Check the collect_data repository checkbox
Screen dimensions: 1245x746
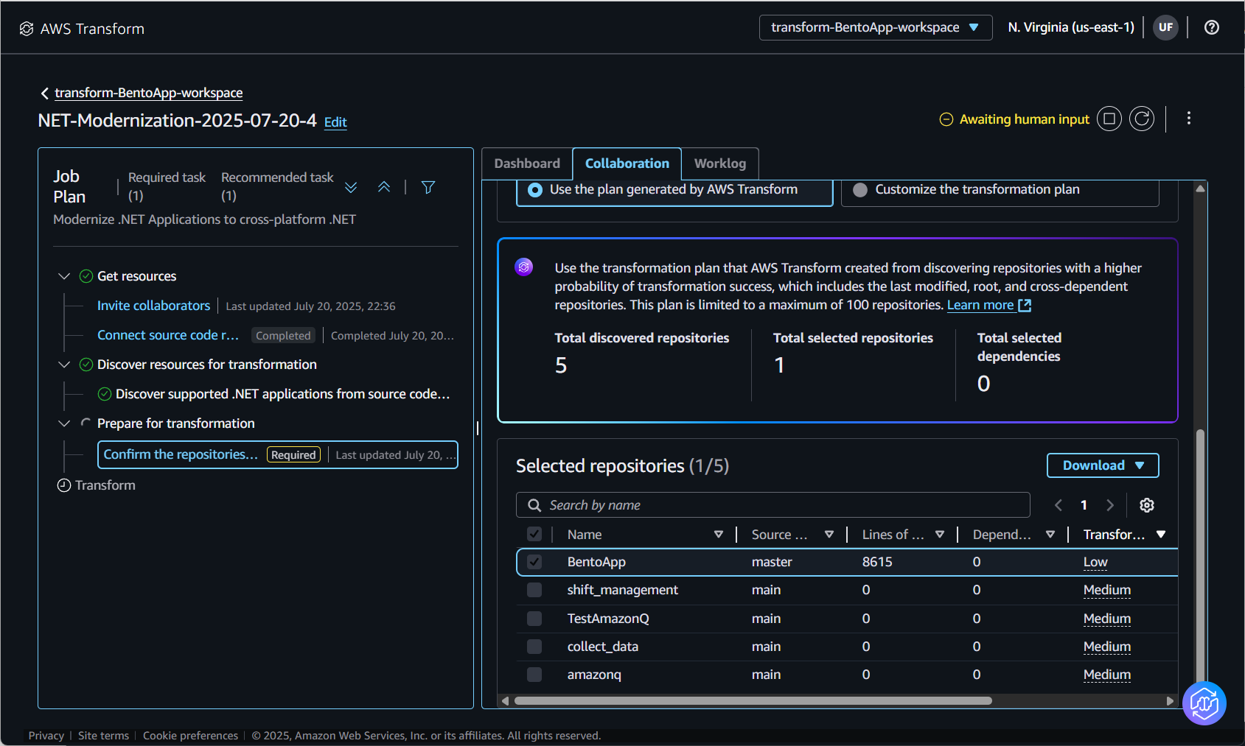click(x=534, y=647)
